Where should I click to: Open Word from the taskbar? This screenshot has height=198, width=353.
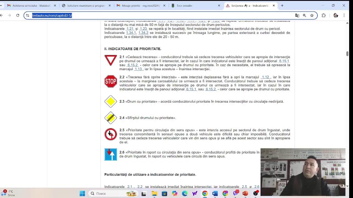pos(215,194)
